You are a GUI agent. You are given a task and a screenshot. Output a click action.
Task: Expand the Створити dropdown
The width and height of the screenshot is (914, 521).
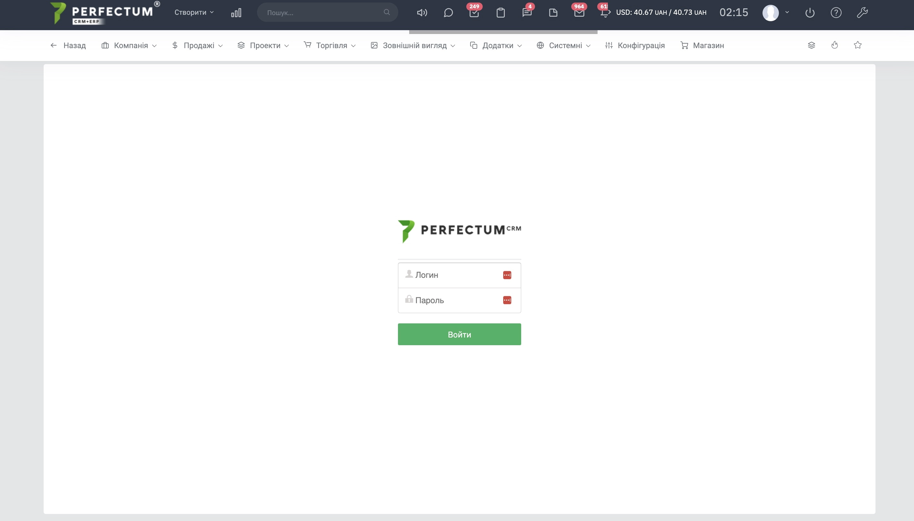click(194, 13)
